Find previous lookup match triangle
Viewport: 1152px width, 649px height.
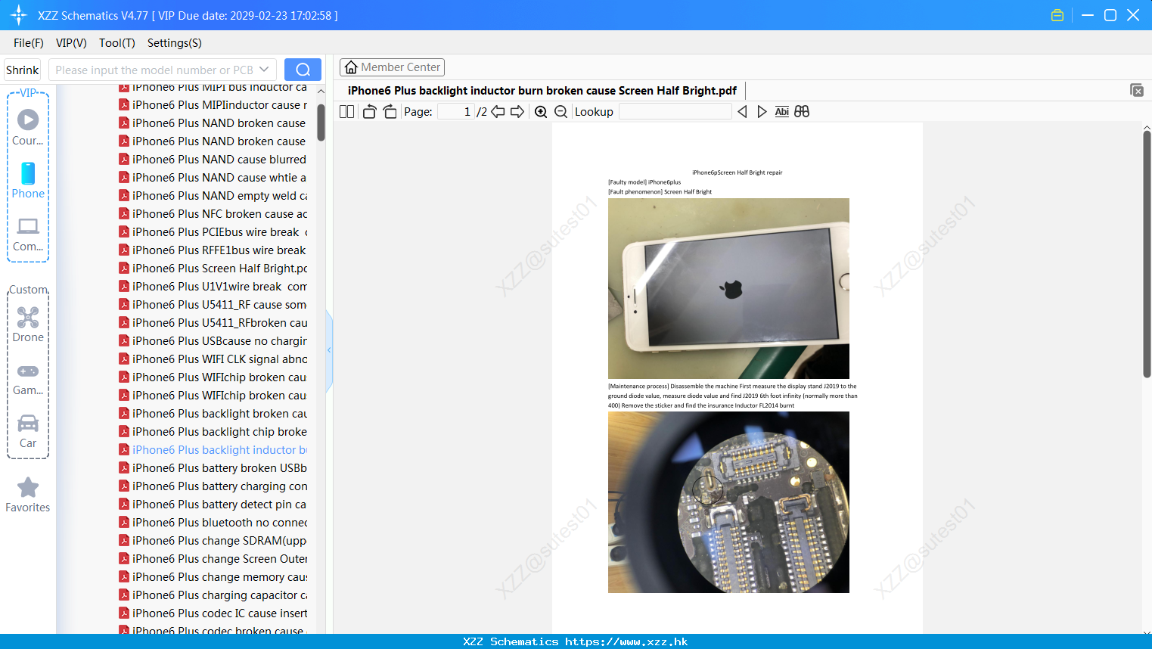[742, 112]
